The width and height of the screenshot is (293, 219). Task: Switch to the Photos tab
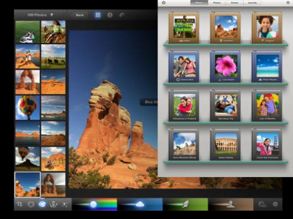[217, 3]
